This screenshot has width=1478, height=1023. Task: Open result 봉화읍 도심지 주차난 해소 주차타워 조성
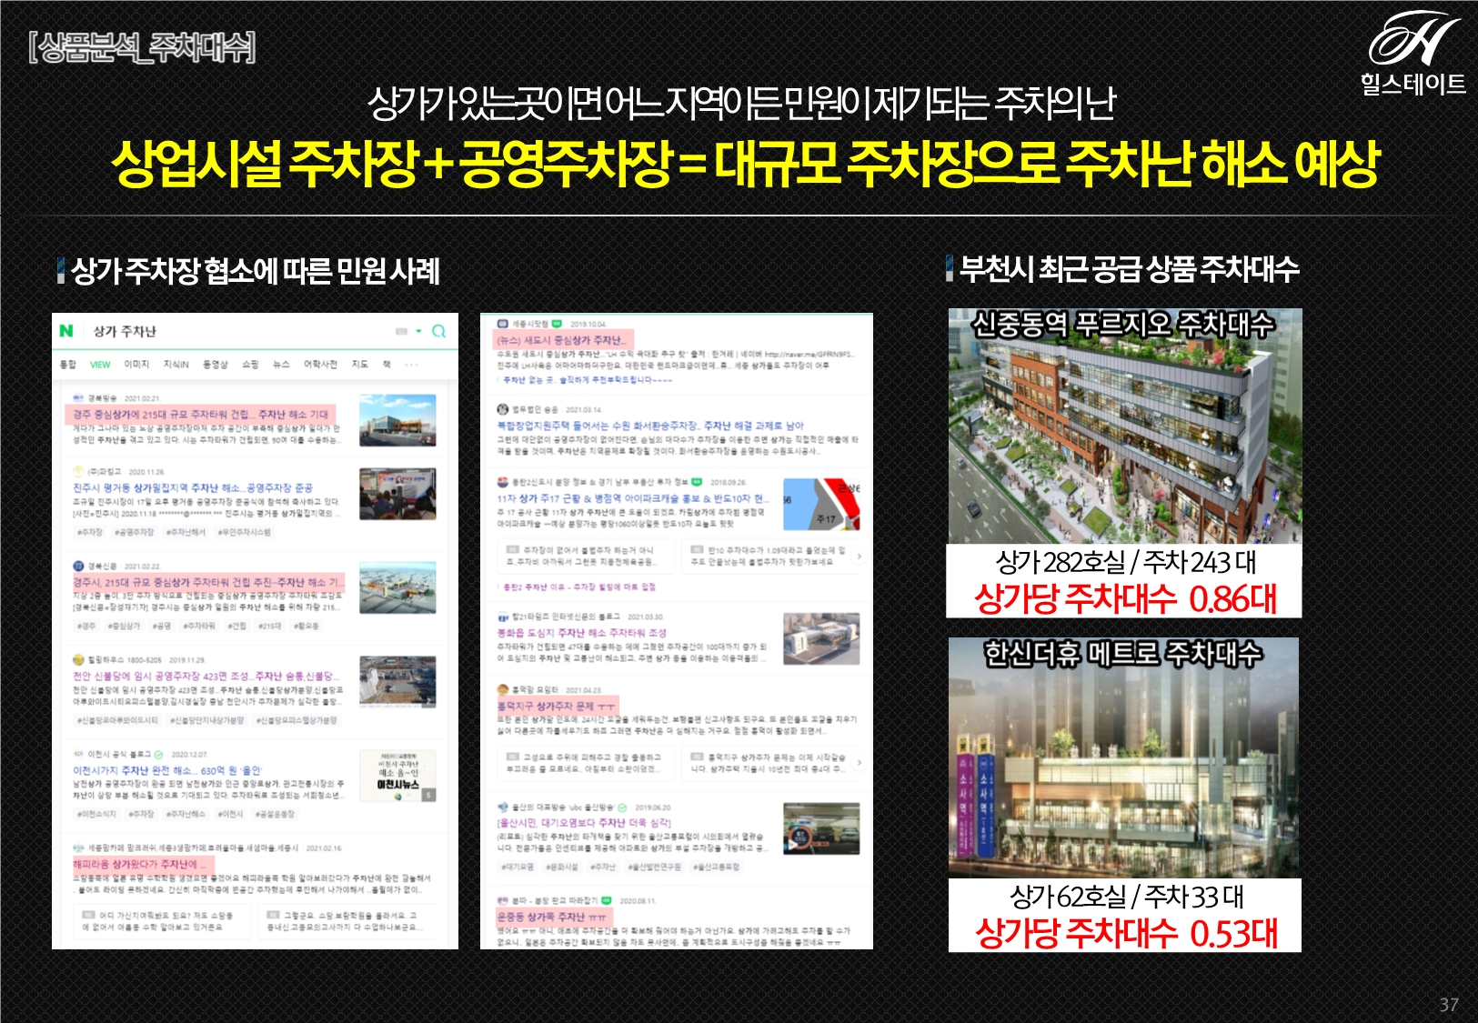coord(582,633)
